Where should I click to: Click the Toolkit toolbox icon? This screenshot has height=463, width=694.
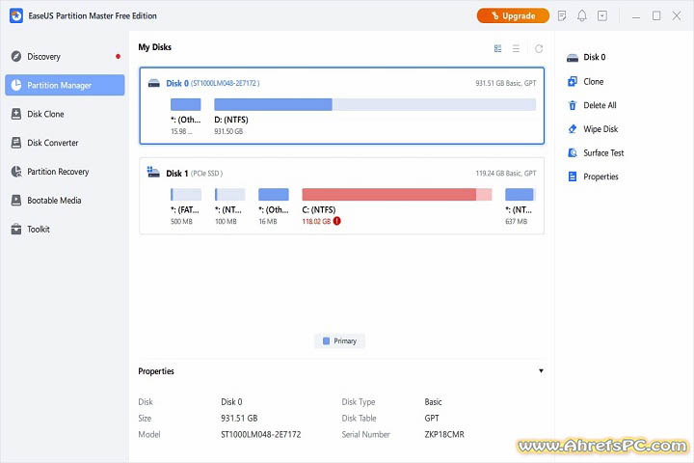16,229
